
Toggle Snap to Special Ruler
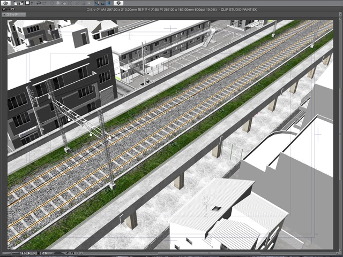103,3
